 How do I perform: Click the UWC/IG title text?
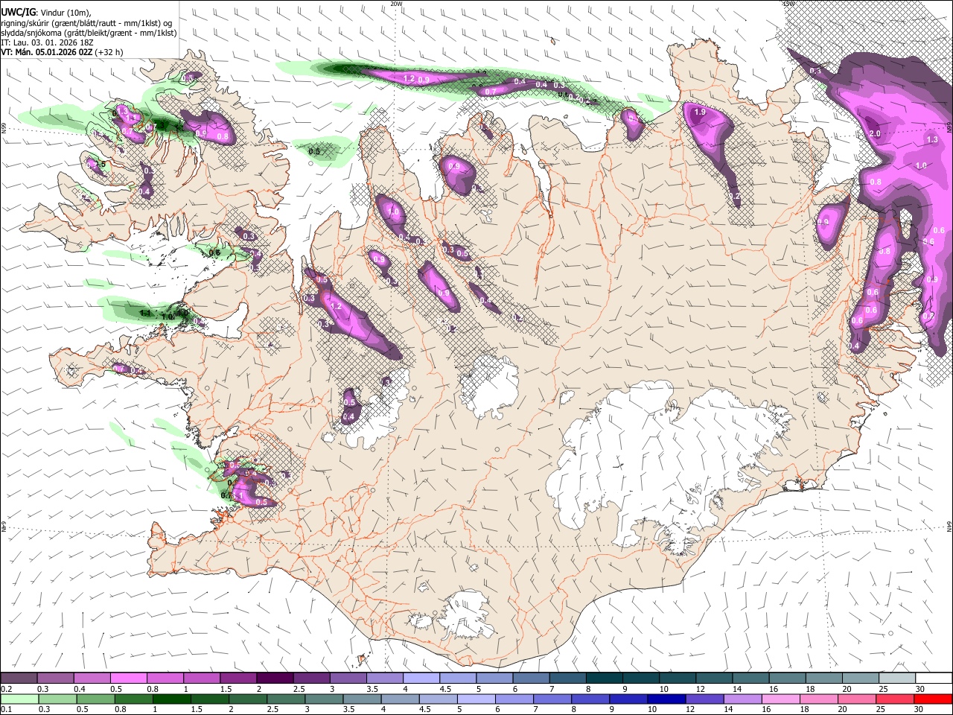click(x=18, y=12)
